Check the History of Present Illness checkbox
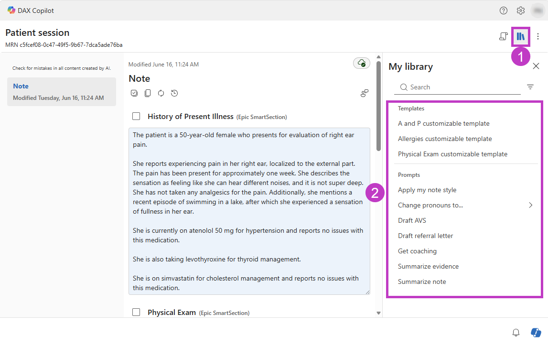This screenshot has height=347, width=548. pos(136,116)
